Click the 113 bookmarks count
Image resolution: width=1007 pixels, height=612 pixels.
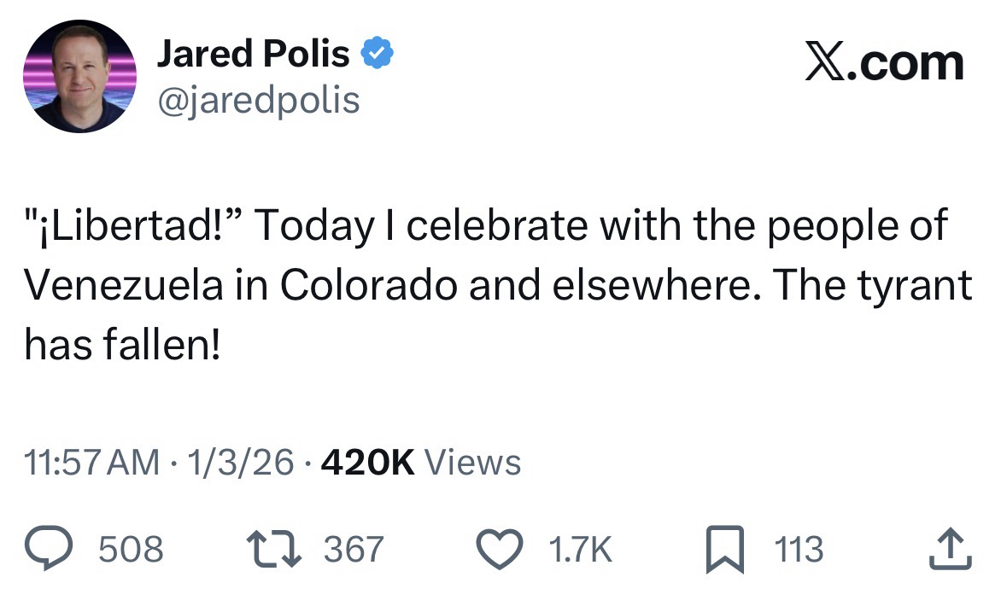(x=799, y=549)
